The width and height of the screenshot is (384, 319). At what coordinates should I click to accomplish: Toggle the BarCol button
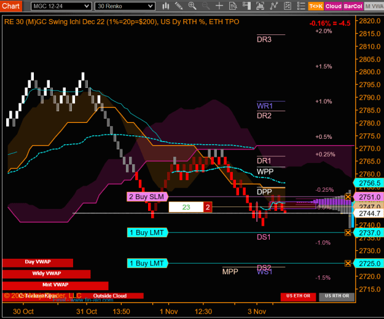point(353,6)
